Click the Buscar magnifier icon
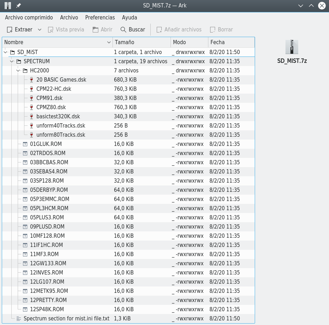Screen dimensions: 329x325 (x=123, y=30)
